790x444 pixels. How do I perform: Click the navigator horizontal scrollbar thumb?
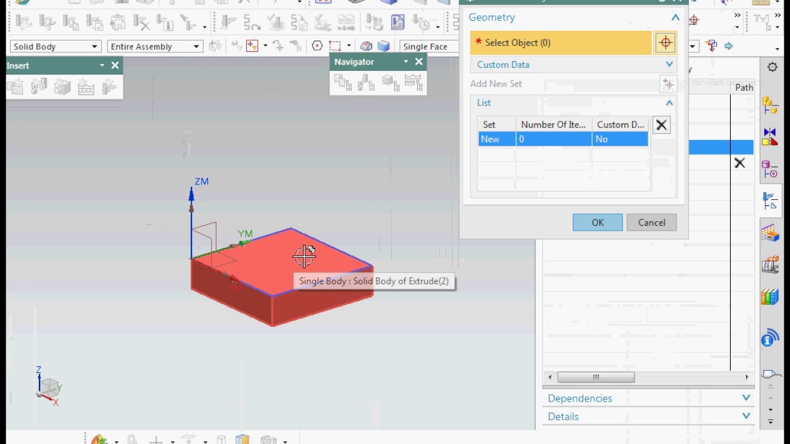point(596,377)
